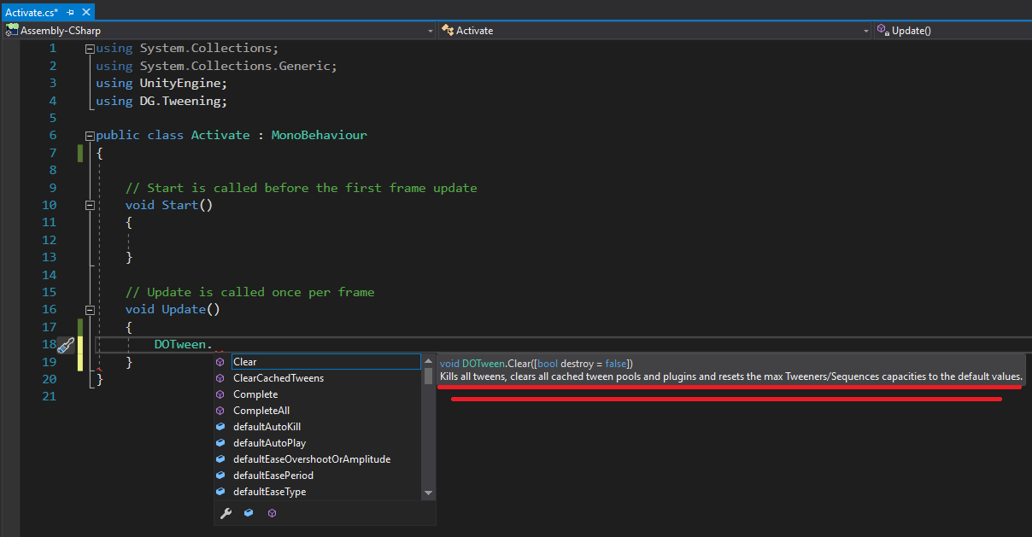Select CompleteAll in the IntelliSense list
Image resolution: width=1032 pixels, height=537 pixels.
pos(261,410)
